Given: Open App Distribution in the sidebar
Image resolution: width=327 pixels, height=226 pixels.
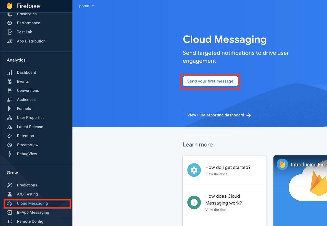Looking at the screenshot, I should [x=31, y=41].
